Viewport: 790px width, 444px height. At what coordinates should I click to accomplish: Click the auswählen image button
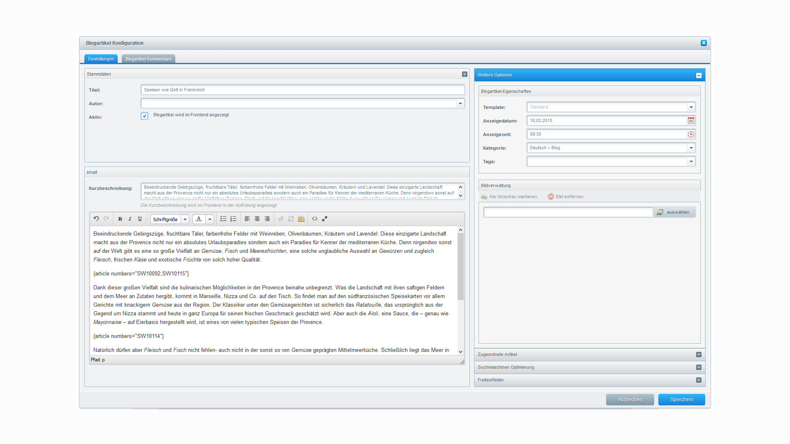click(x=674, y=212)
